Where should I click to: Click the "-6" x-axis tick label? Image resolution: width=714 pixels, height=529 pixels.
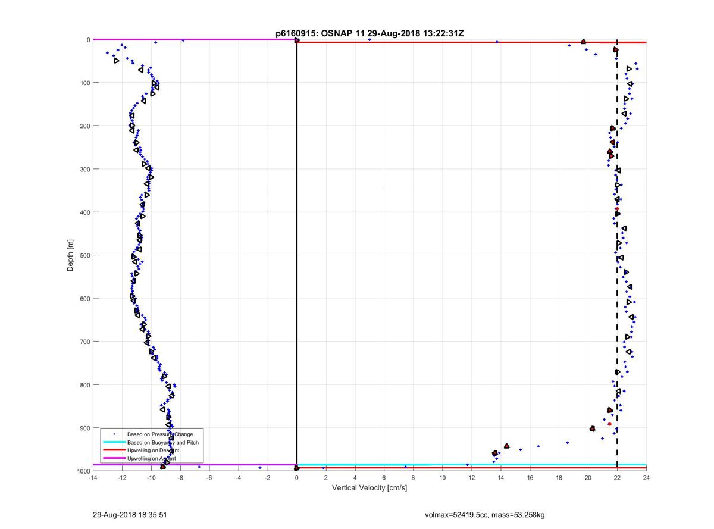(x=209, y=477)
